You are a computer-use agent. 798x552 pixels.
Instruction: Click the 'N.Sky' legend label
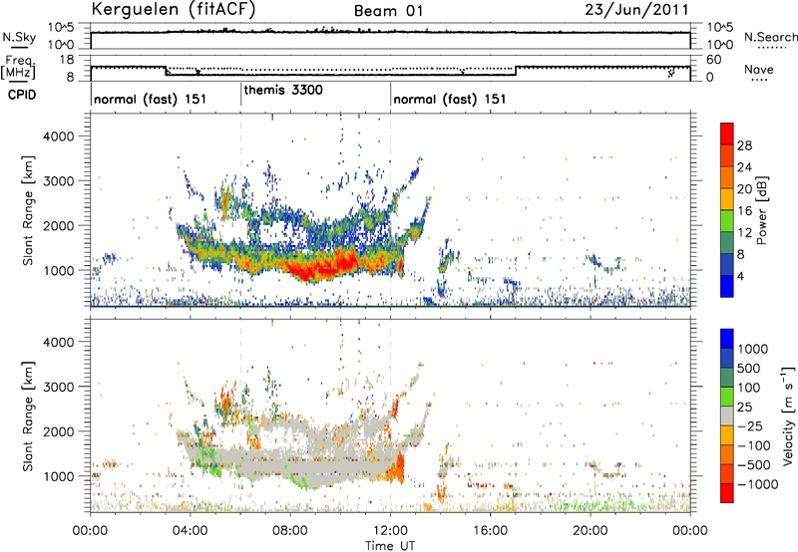point(19,38)
